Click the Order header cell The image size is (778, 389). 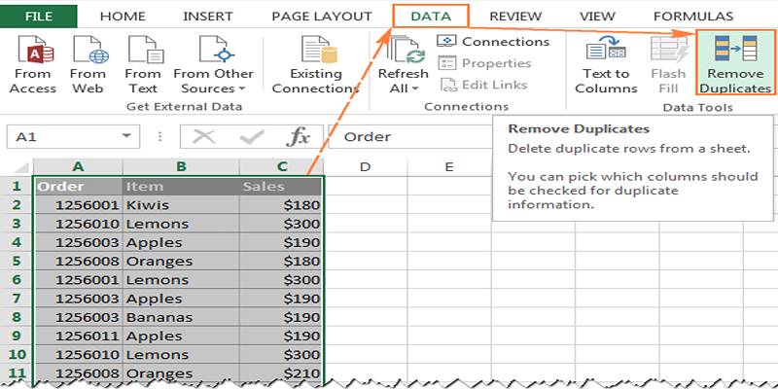click(79, 186)
